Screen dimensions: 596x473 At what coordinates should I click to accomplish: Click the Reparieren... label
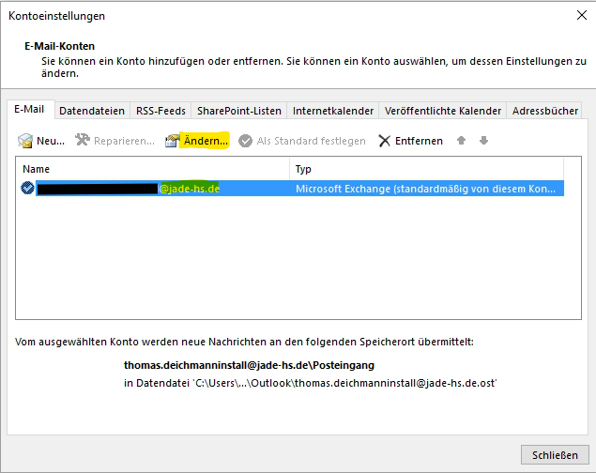[124, 141]
